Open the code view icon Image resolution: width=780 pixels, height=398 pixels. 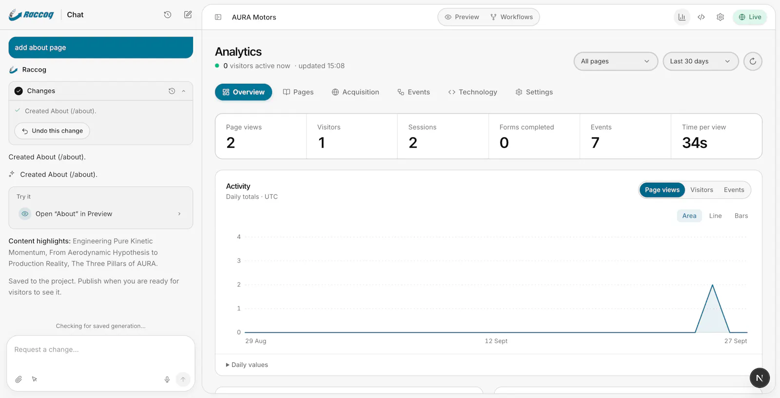pyautogui.click(x=701, y=17)
